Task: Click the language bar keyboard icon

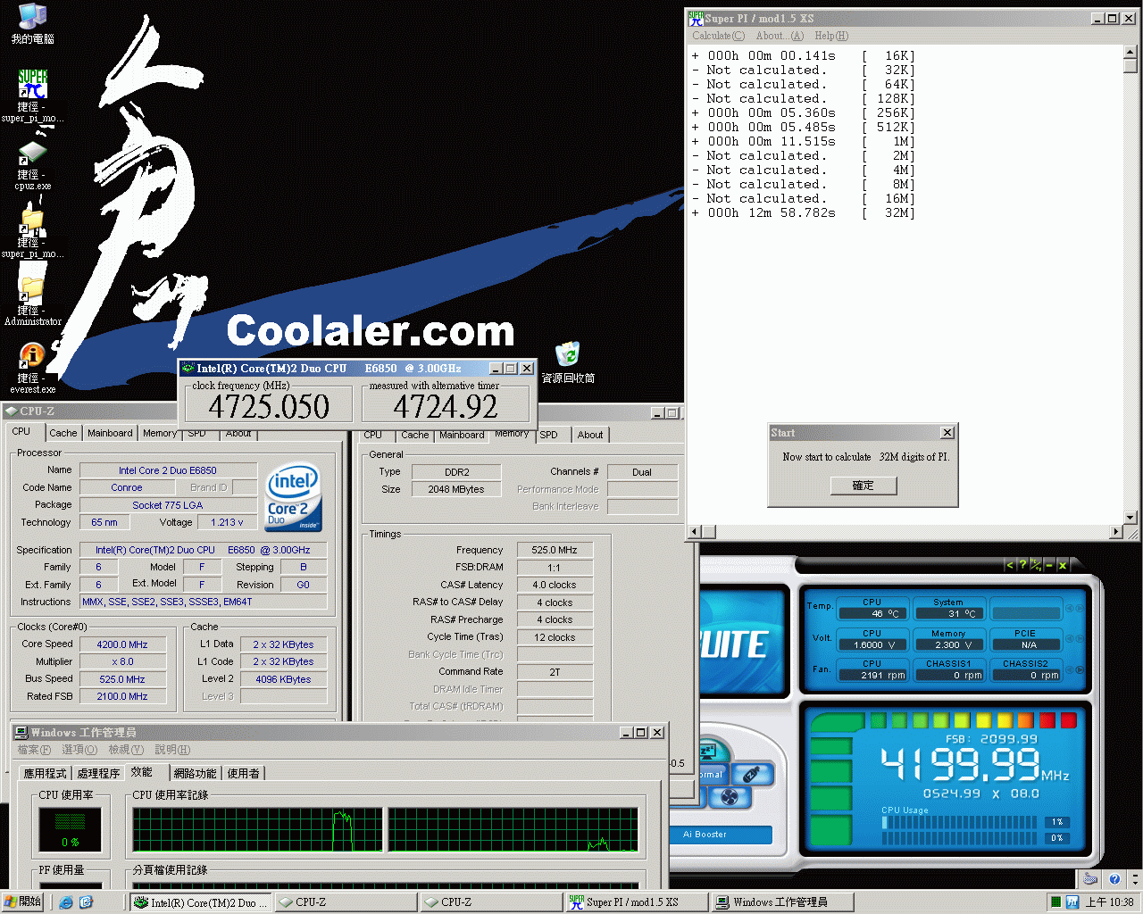Action: 1089,879
